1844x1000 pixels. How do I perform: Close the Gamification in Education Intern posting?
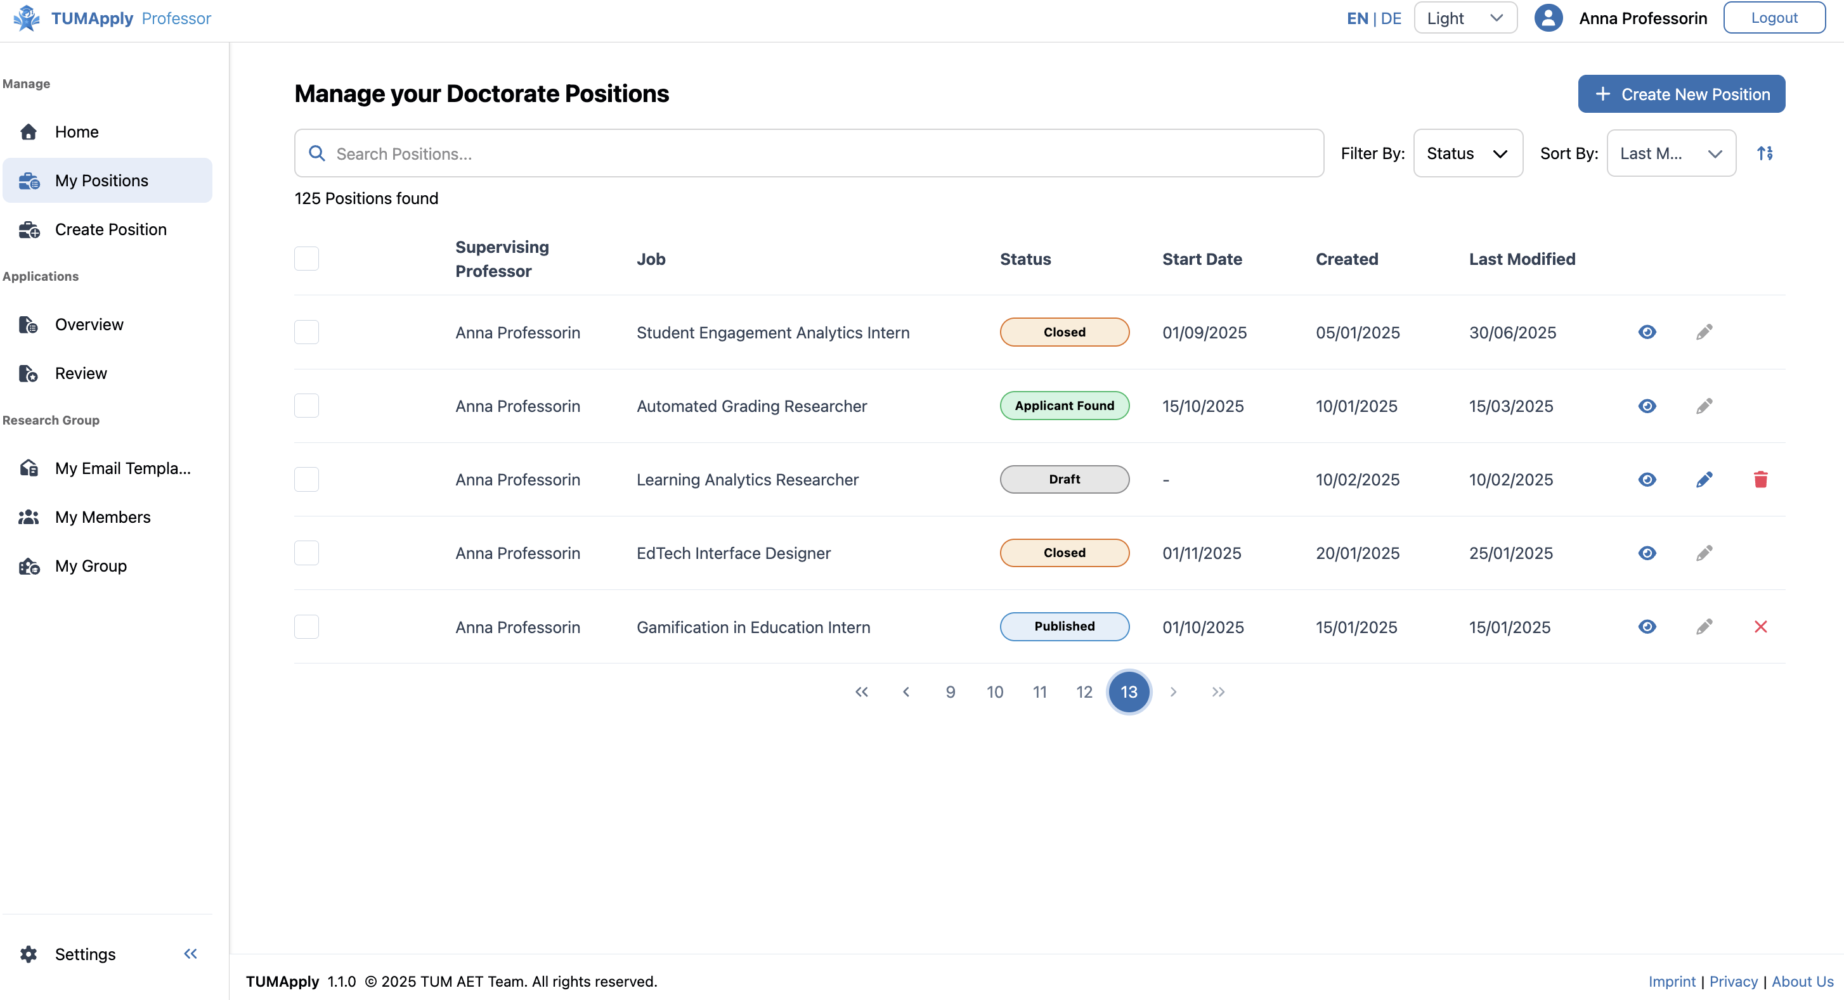1762,627
